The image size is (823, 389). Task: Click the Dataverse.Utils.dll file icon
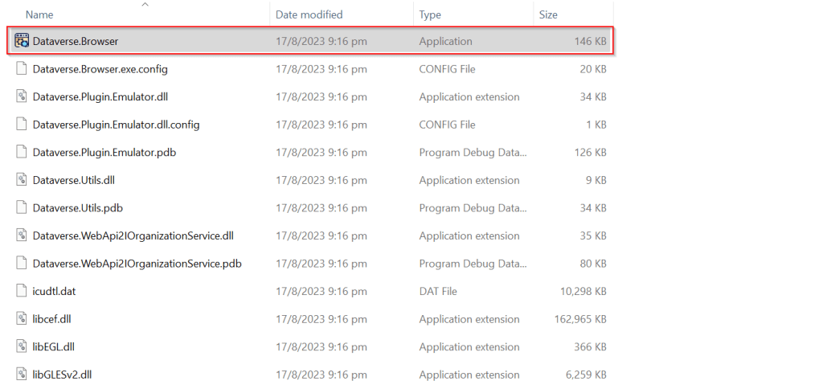23,180
